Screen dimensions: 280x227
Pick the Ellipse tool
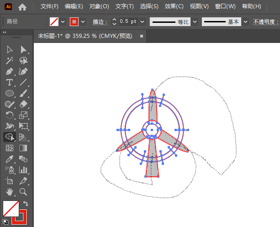coord(10,93)
